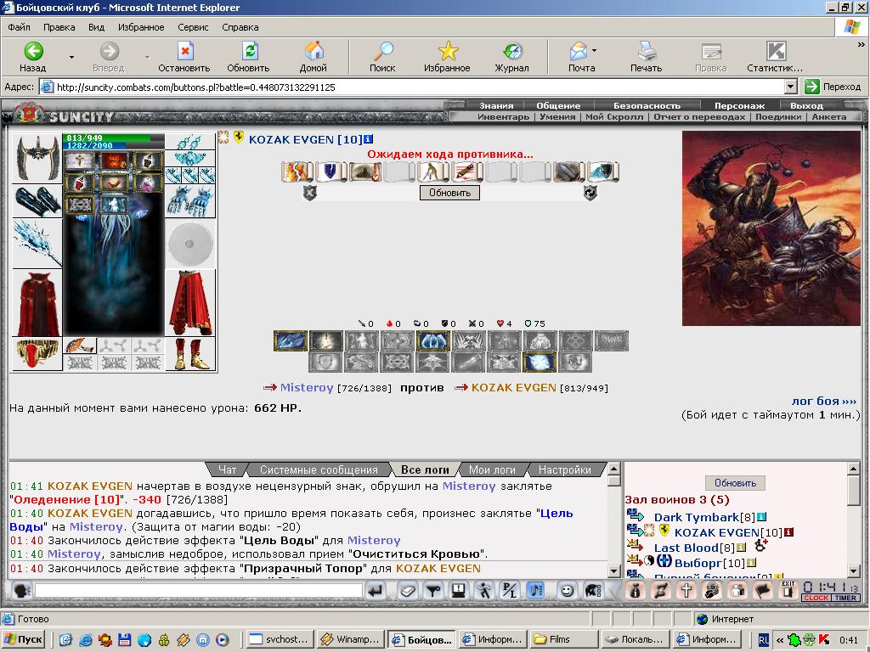Image resolution: width=870 pixels, height=652 pixels.
Task: Expand hidden system tray icons chevron
Action: (780, 640)
